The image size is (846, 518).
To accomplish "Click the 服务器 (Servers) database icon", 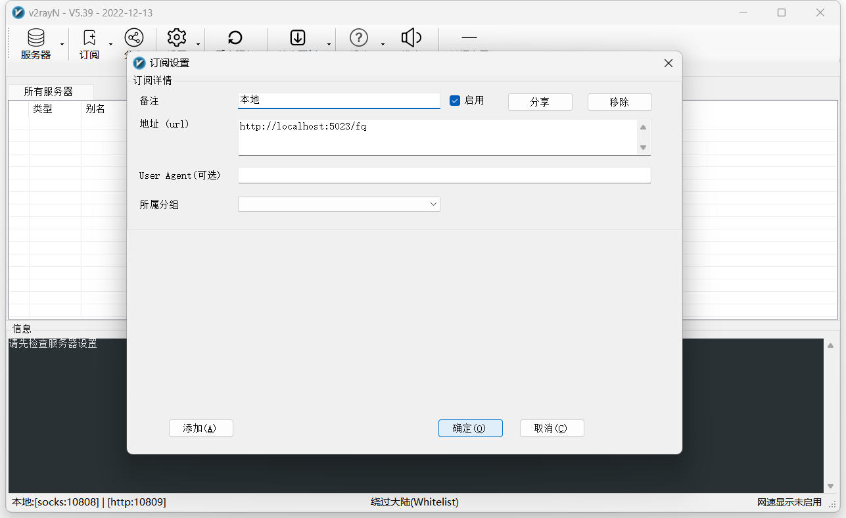I will [36, 37].
